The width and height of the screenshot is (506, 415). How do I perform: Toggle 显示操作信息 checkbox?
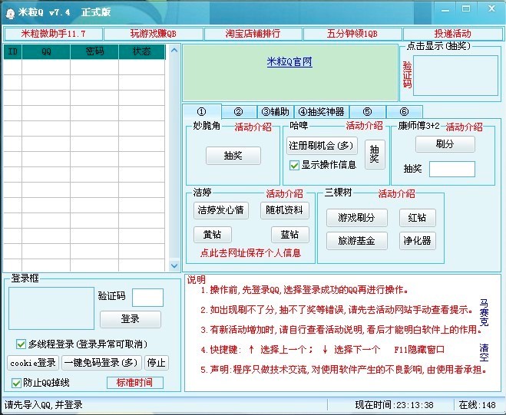294,166
